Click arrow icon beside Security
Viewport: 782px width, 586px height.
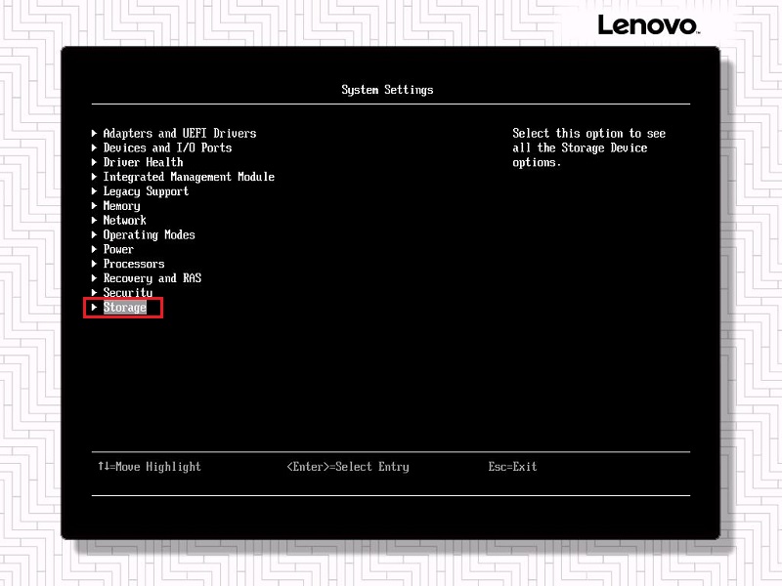(x=94, y=293)
